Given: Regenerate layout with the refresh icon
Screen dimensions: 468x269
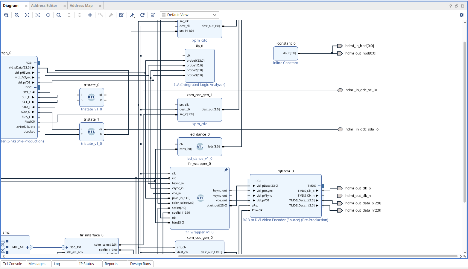Looking at the screenshot, I should tap(142, 15).
